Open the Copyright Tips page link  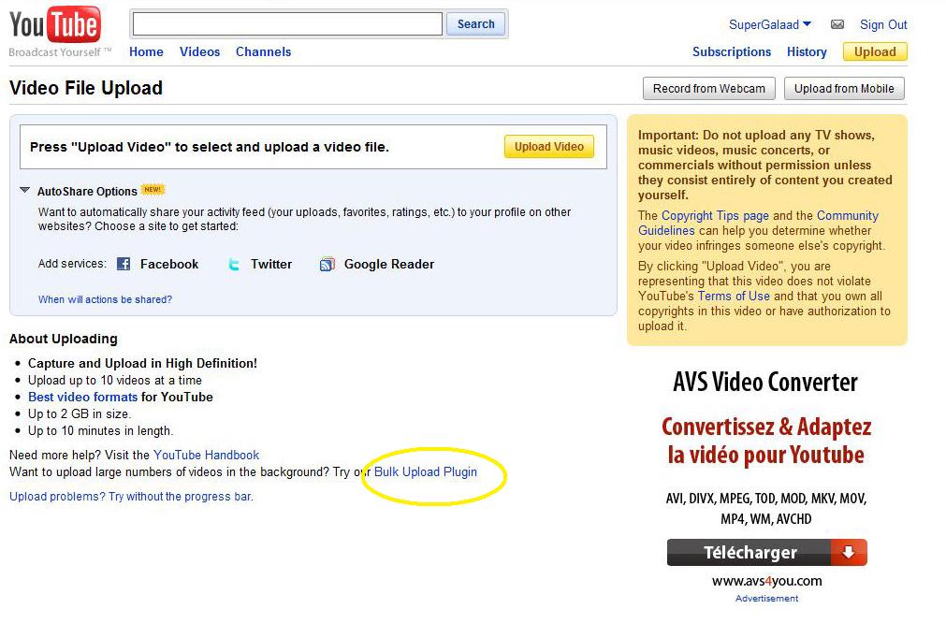pos(715,215)
